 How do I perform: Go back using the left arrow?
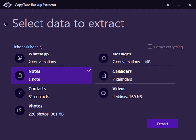[x=6, y=24]
